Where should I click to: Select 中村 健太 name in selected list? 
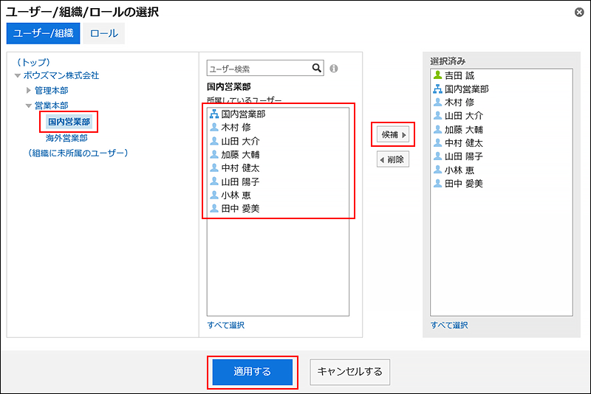point(464,142)
